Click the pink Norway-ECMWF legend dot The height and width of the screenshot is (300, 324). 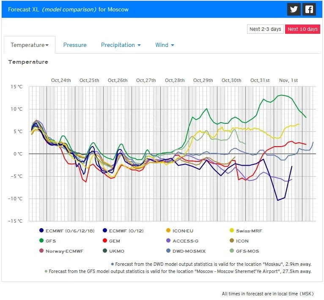pyautogui.click(x=41, y=251)
